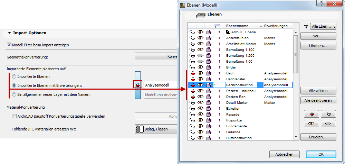Show the Bemaßung 1:200 layer
The height and width of the screenshot is (164, 345).
click(x=200, y=56)
